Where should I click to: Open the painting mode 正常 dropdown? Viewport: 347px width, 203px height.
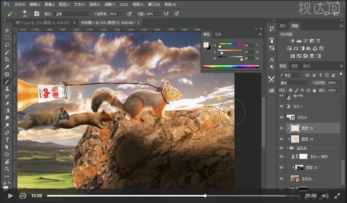[72, 14]
